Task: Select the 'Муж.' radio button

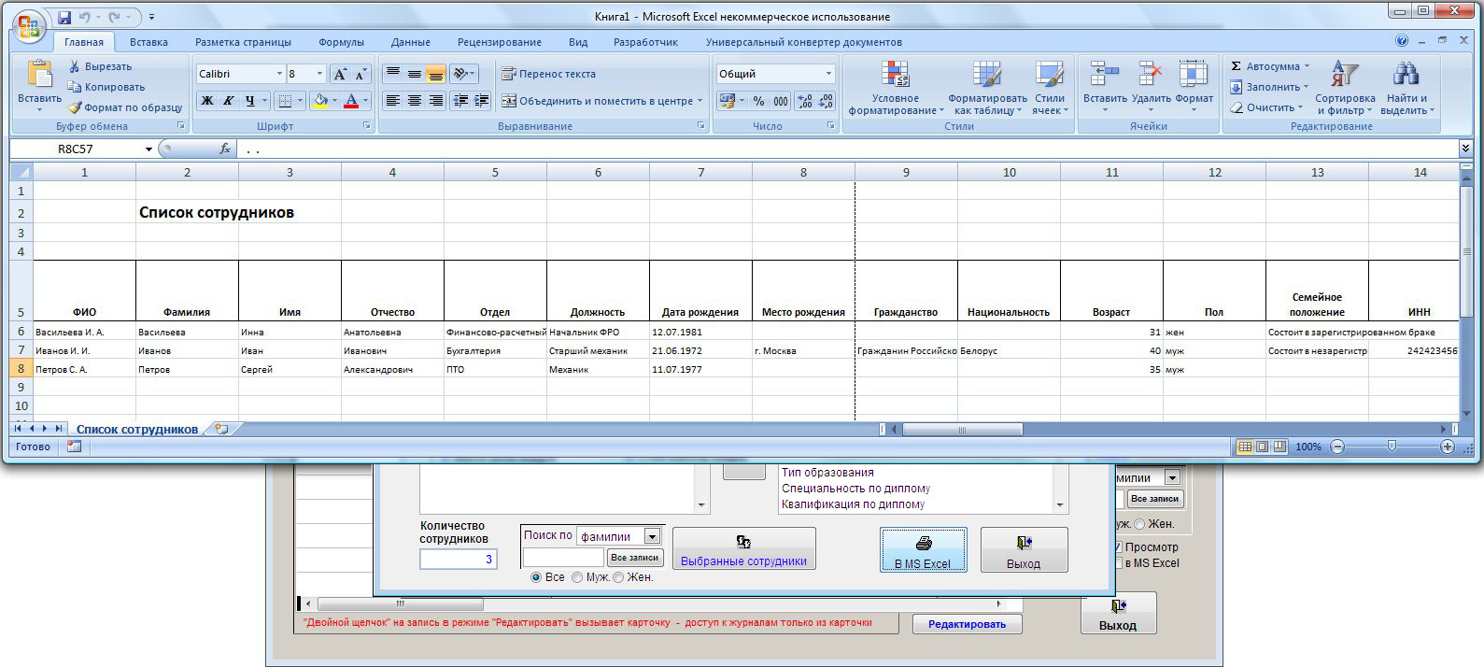Action: 577,577
